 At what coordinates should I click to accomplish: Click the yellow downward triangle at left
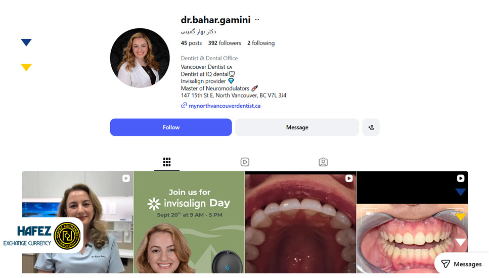(x=26, y=67)
